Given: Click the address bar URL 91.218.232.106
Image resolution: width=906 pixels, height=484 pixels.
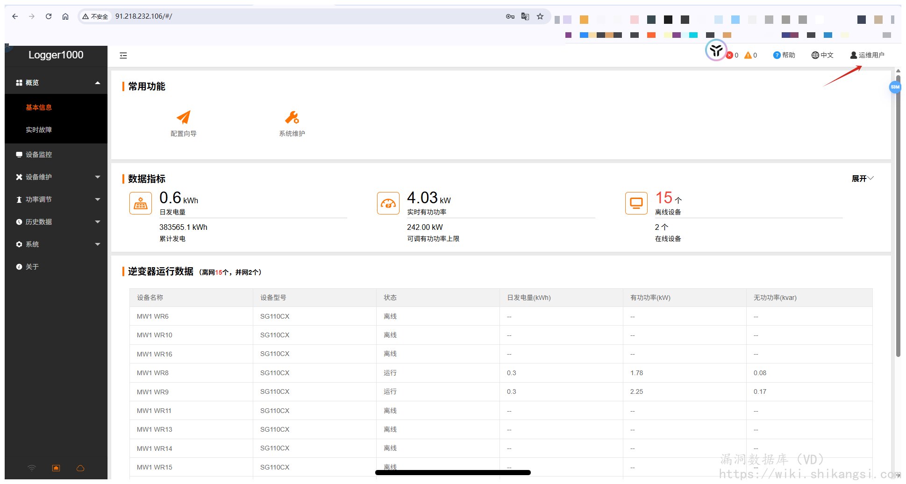Looking at the screenshot, I should click(144, 16).
